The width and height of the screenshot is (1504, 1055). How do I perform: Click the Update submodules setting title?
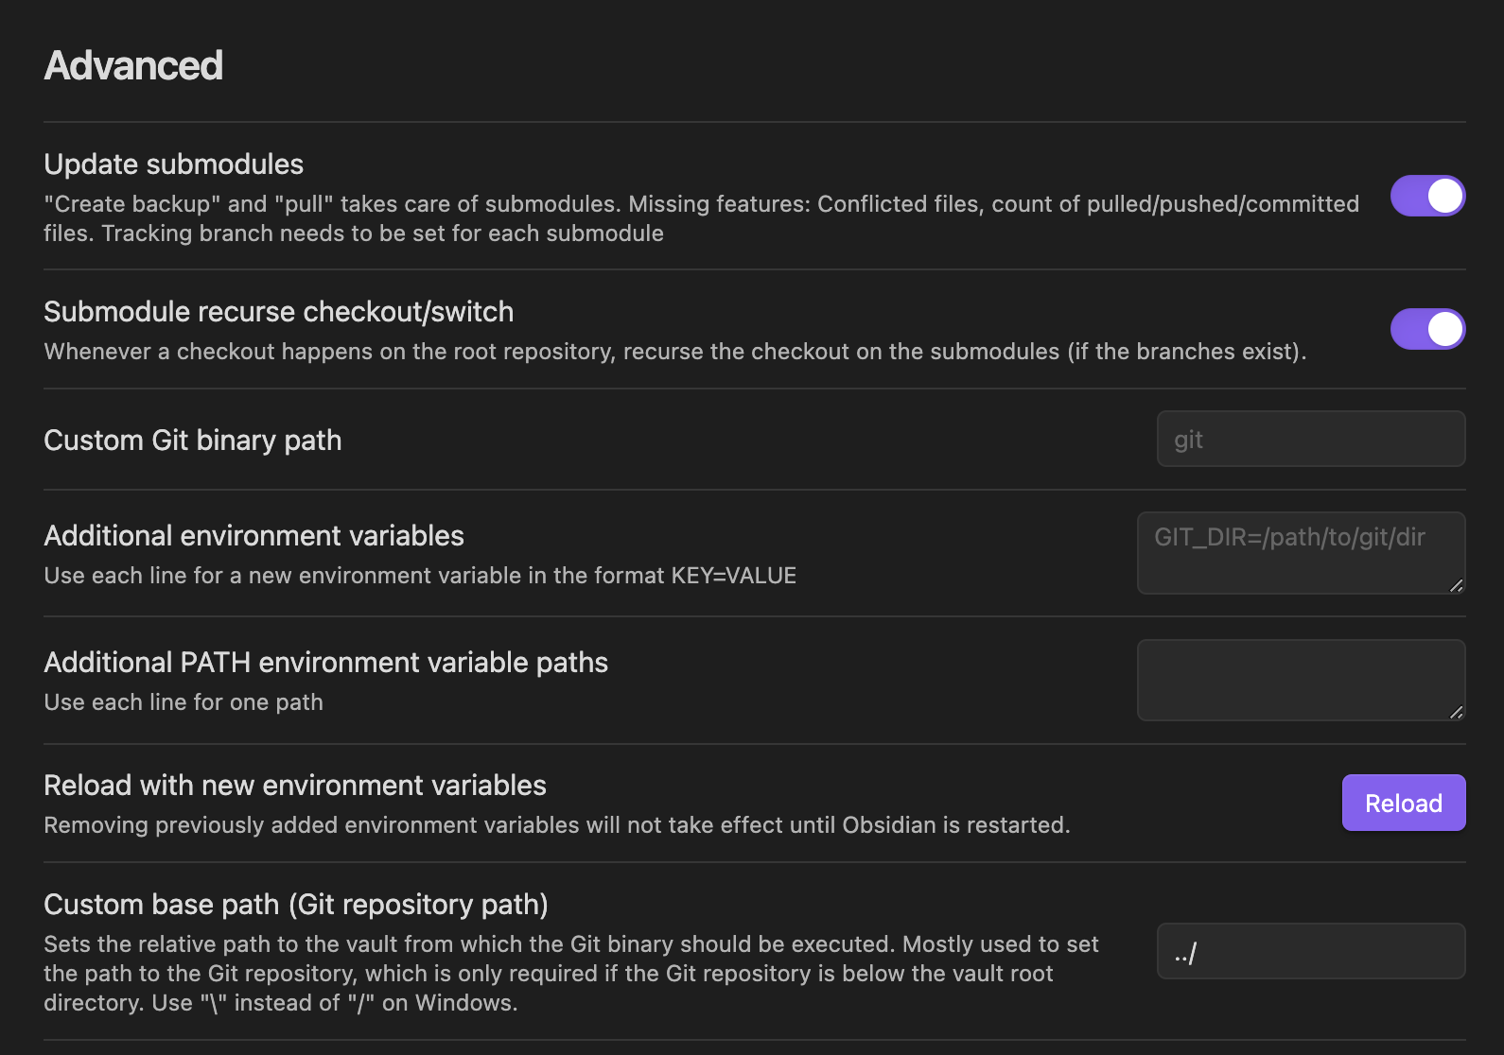coord(173,164)
